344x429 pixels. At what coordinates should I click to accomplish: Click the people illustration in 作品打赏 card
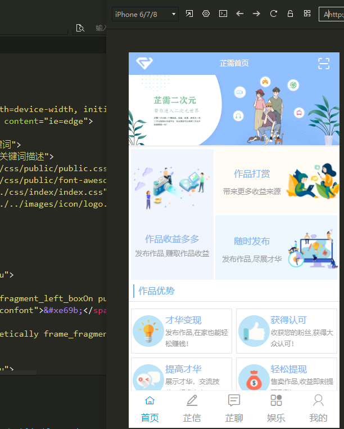click(x=313, y=181)
